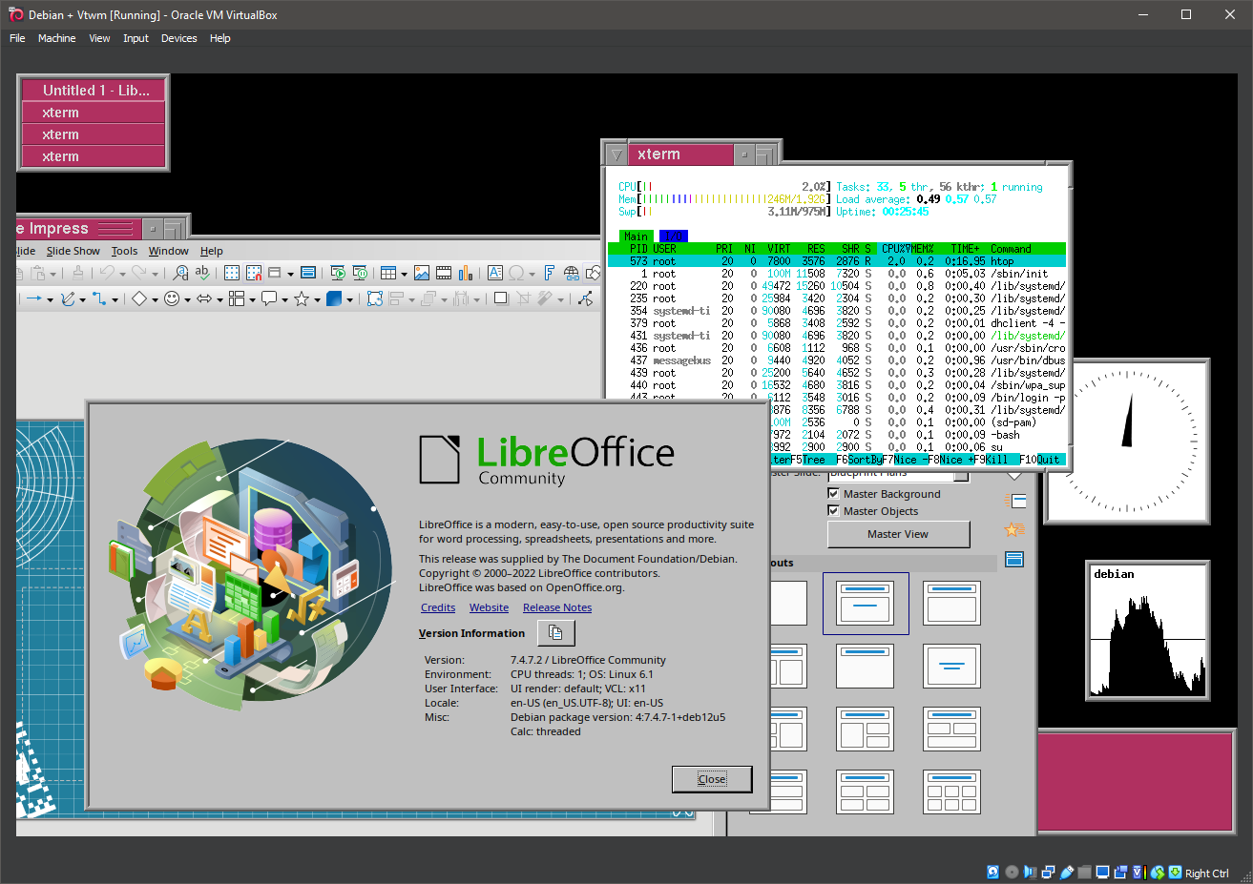Open the Tools menu in Impress
1253x884 pixels.
click(x=124, y=251)
